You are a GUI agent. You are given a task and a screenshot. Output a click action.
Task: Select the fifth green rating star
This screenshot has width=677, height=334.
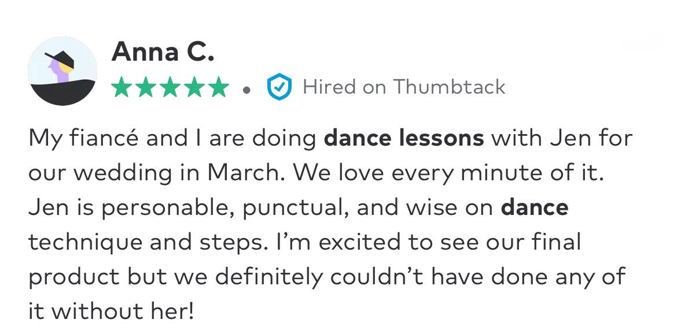[219, 87]
